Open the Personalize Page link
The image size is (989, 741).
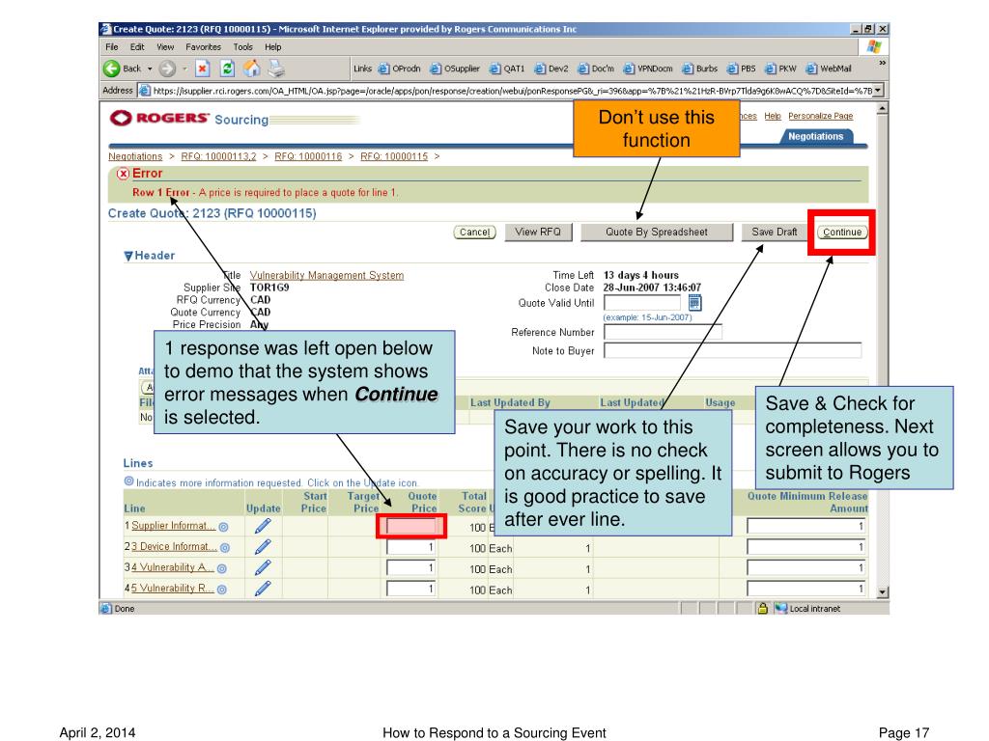(821, 116)
